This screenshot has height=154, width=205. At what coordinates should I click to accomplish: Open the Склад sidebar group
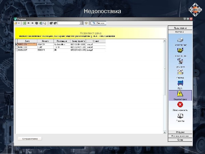[x=180, y=140]
